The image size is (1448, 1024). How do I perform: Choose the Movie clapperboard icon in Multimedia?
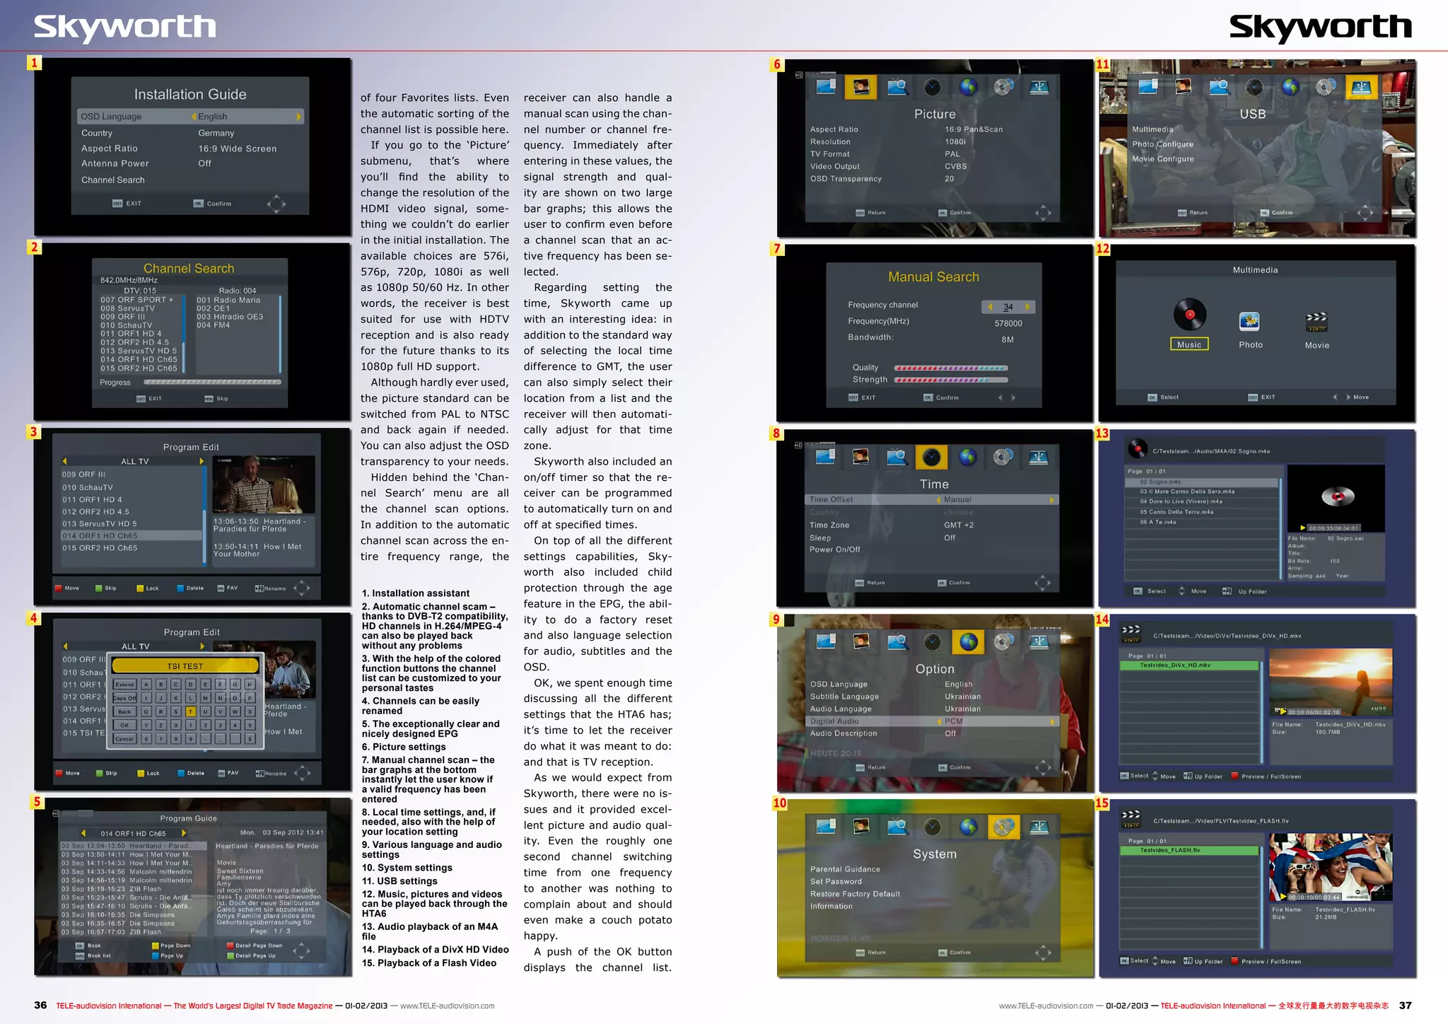(1316, 322)
